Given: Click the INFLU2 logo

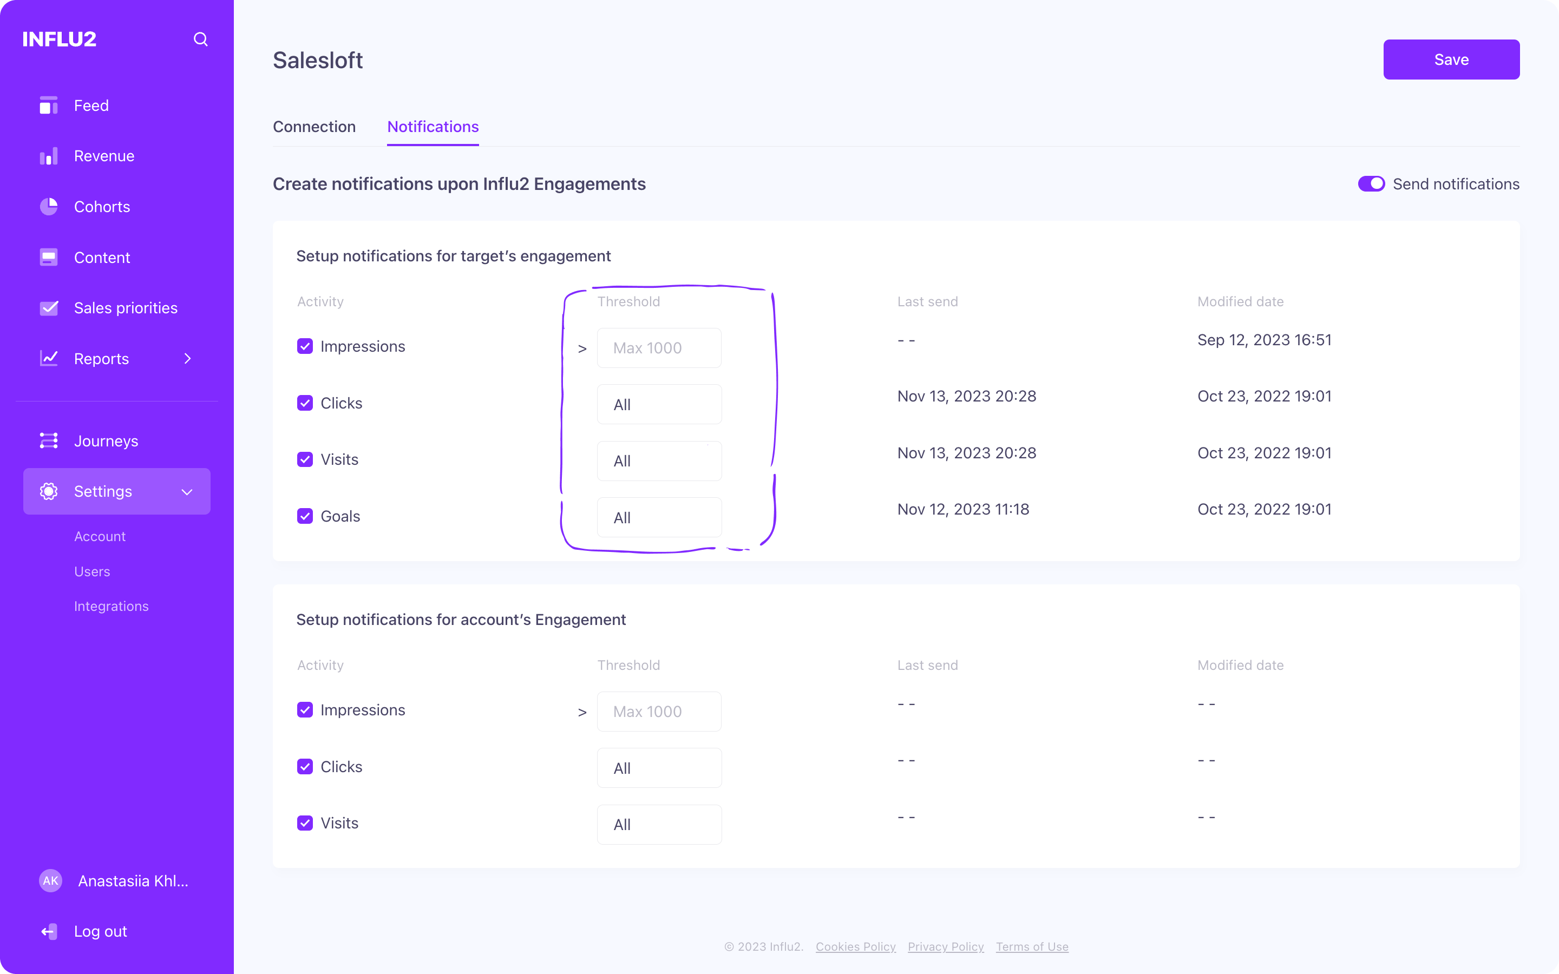Looking at the screenshot, I should [x=59, y=40].
